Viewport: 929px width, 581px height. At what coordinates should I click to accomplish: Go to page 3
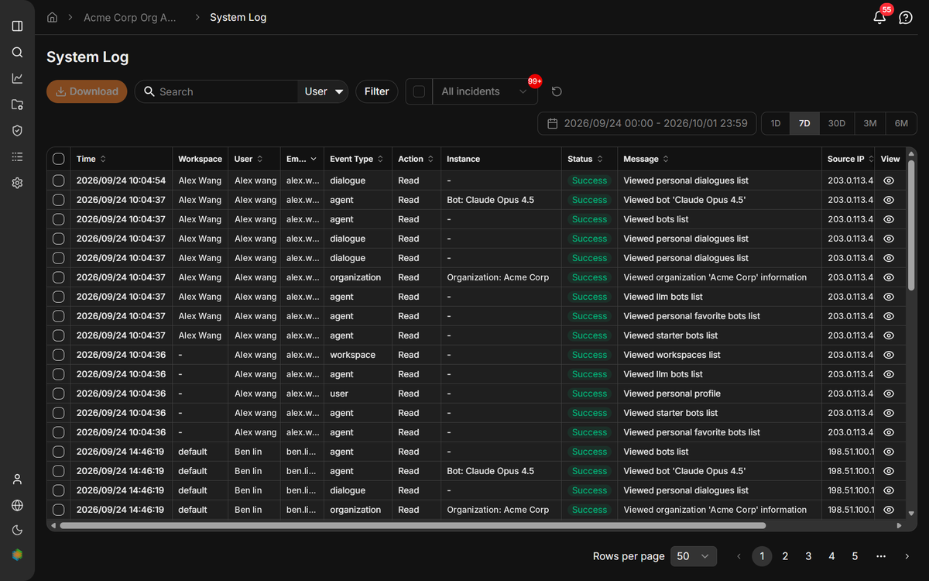808,556
